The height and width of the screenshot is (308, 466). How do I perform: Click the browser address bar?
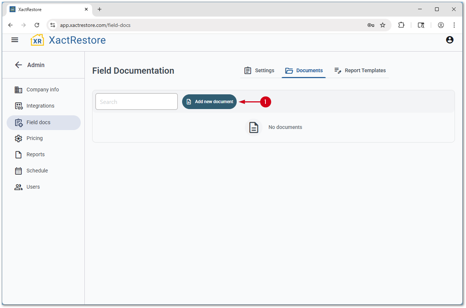[x=147, y=25]
